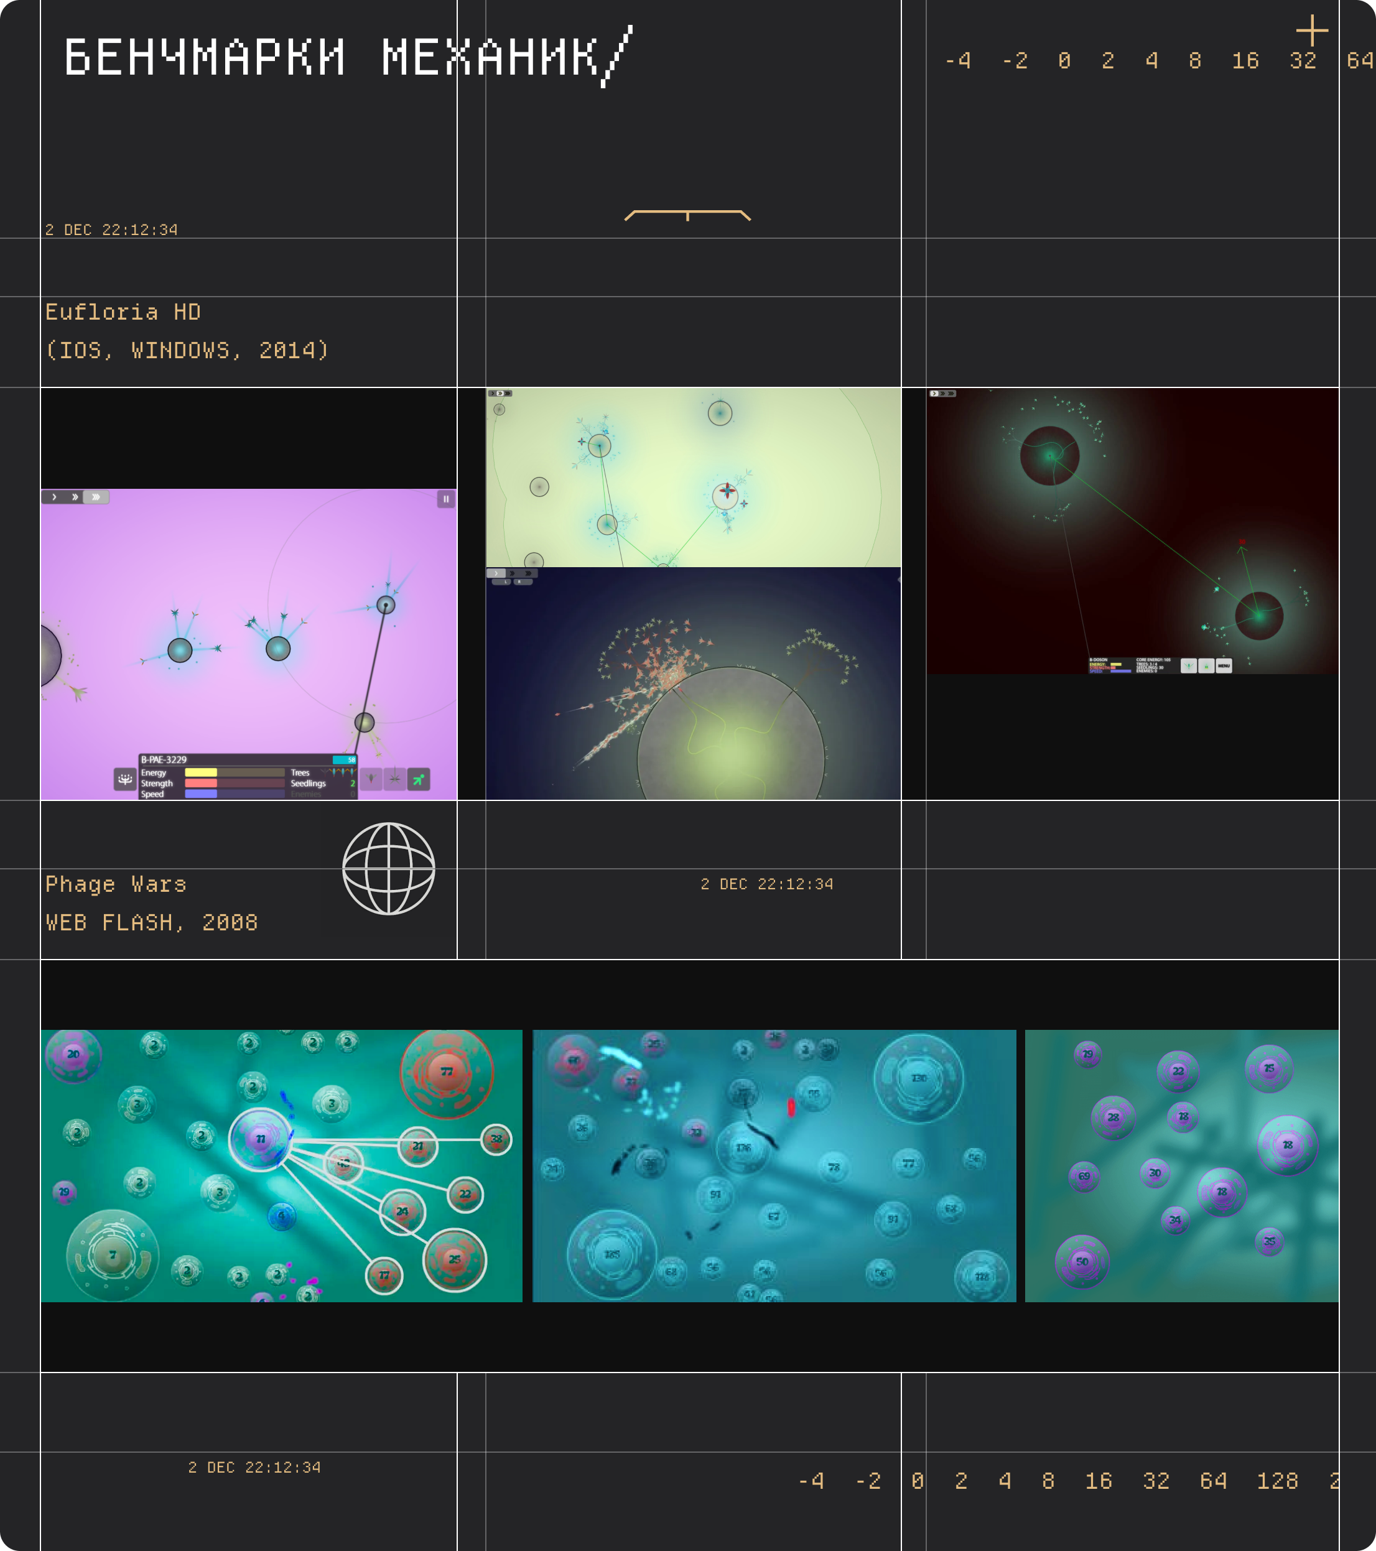This screenshot has height=1551, width=1376.
Task: Click the first tree icon button left of MENU
Action: 1189,665
